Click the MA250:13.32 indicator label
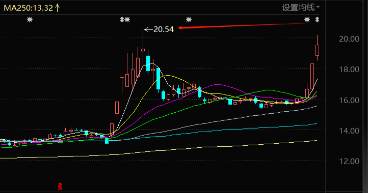 pos(29,8)
